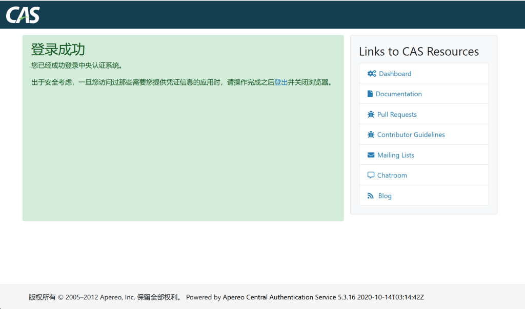Screen dimensions: 525x309
Task: Visit the Mailing Lists link
Action: pyautogui.click(x=395, y=155)
